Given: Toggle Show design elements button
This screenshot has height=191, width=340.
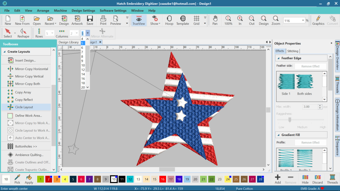Looking at the screenshot, I should coord(154,20).
